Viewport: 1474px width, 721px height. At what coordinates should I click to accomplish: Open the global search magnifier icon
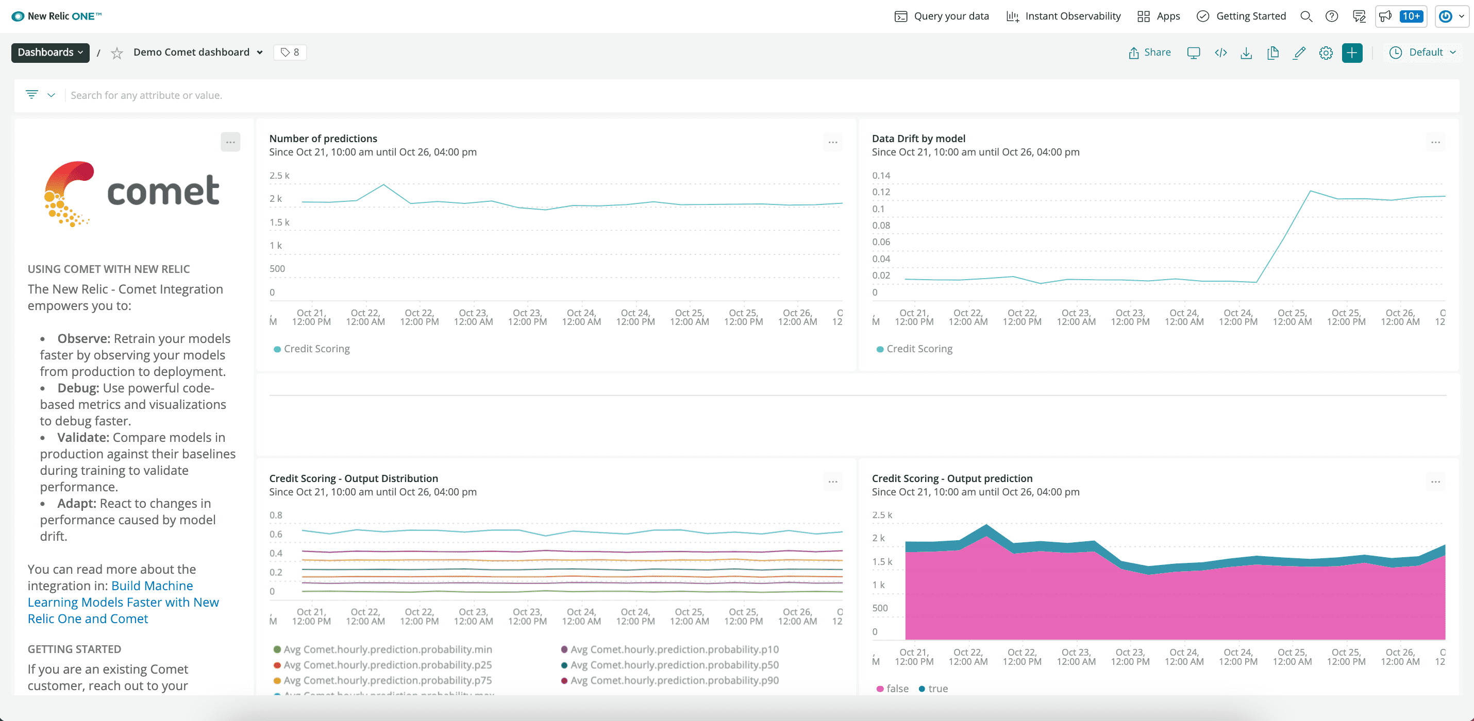1306,16
